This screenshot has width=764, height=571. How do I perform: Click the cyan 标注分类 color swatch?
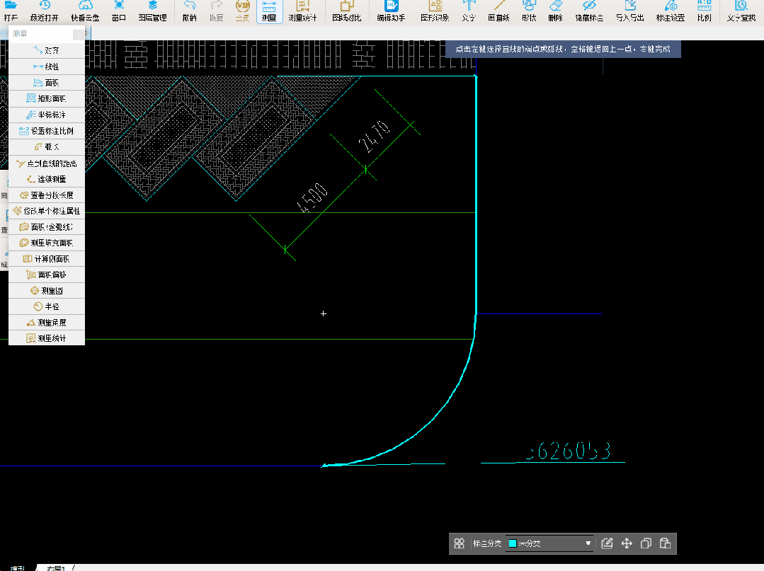point(513,543)
